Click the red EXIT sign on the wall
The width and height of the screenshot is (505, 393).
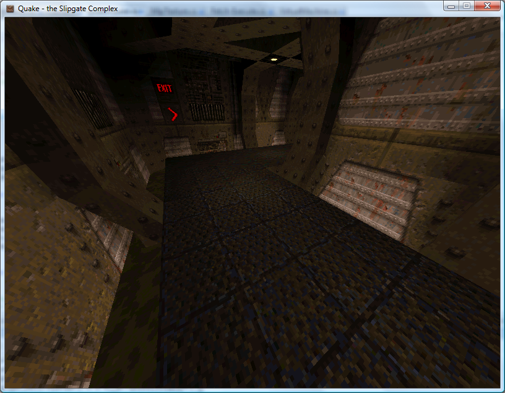click(164, 88)
